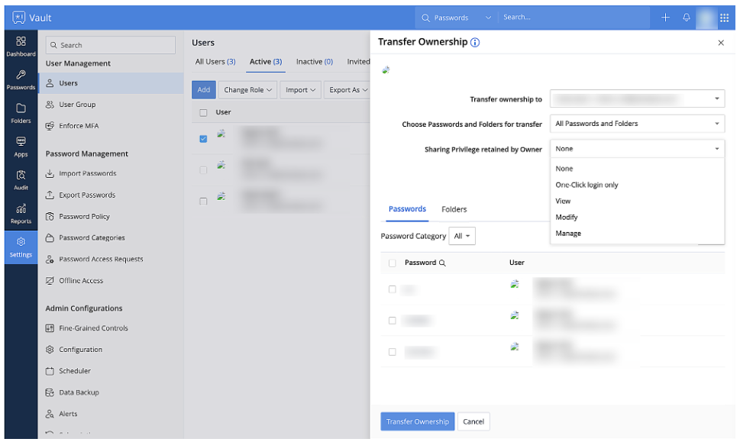Image resolution: width=740 pixels, height=442 pixels.
Task: Open the Passwords search scope dropdown in header
Action: (457, 18)
